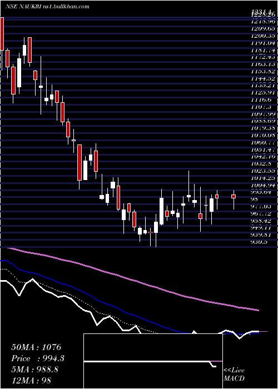
Task: Click the ns1.bullkhan.com source label
Action: click(66, 7)
